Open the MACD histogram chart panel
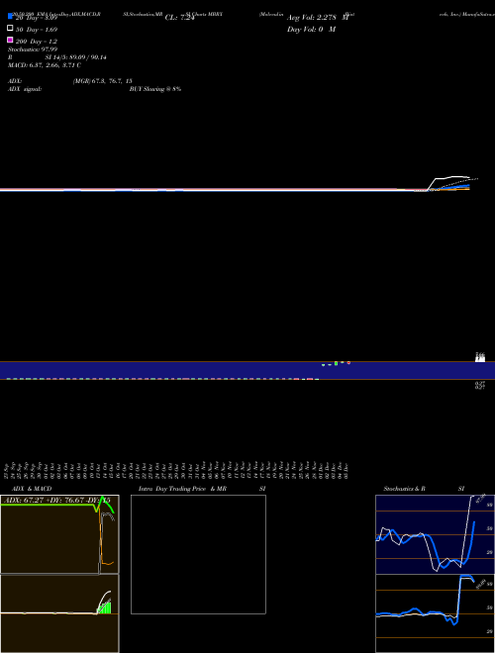Image resolution: width=495 pixels, height=653 pixels. click(59, 613)
